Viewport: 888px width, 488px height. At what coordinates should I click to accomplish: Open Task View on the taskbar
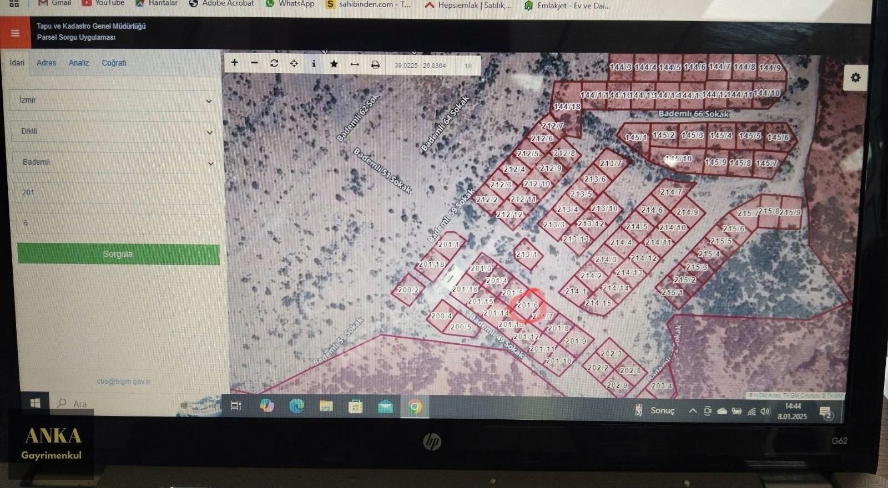point(236,406)
